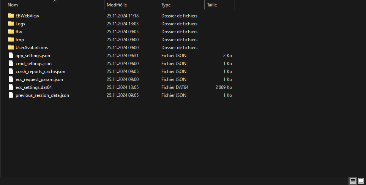Click the Logs folder icon

click(x=11, y=23)
